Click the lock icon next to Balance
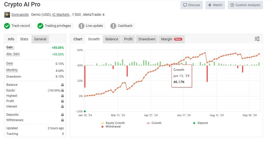Viewport: 275px width, 141px height. pyautogui.click(x=62, y=85)
